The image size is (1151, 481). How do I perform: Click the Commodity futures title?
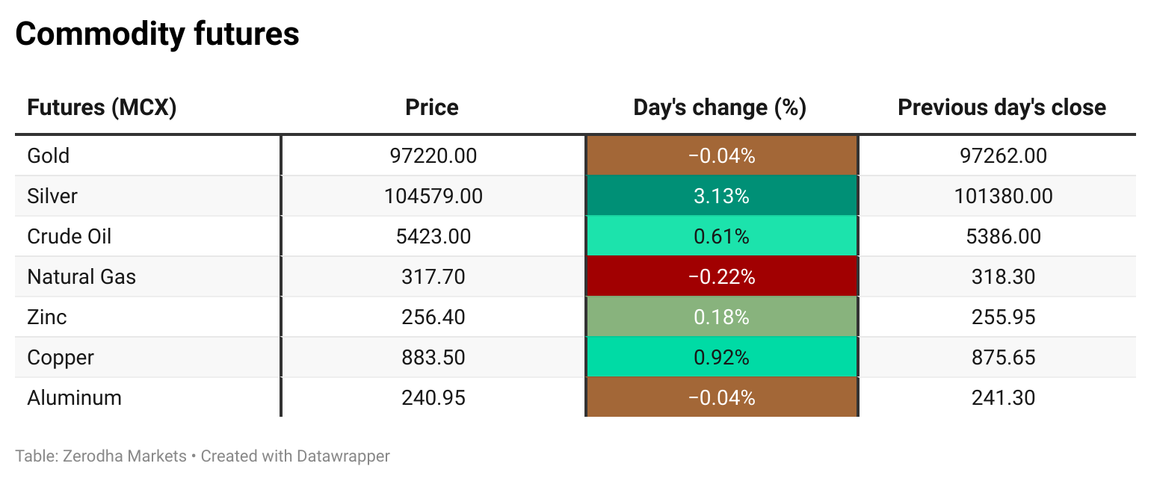tap(157, 34)
